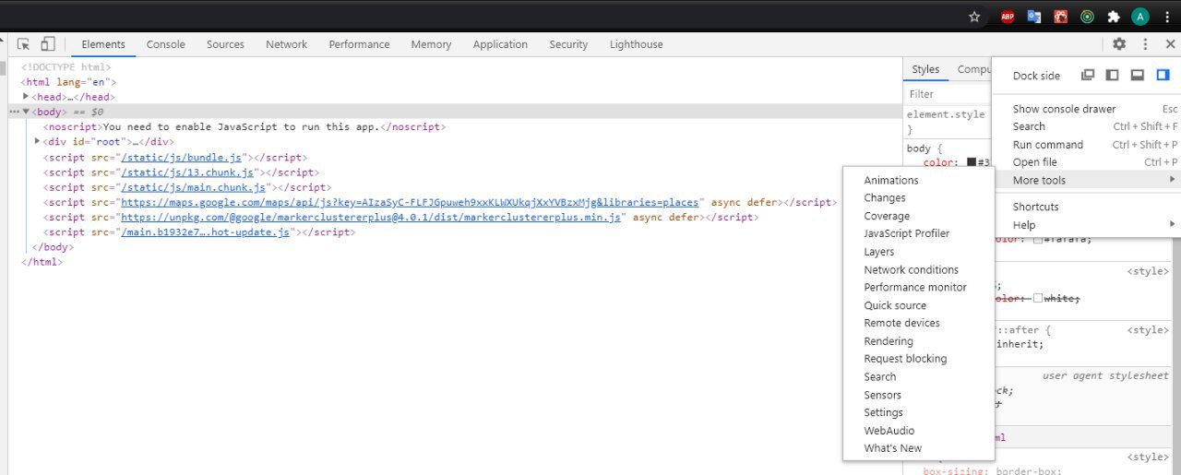Follow the maps.google.com script link
Screen dimensions: 1181x475
click(x=410, y=202)
